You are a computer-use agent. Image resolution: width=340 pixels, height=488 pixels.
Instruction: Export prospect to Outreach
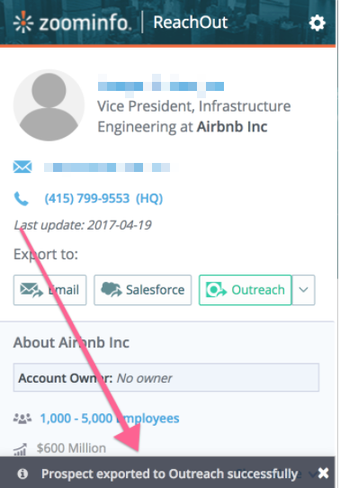246,290
